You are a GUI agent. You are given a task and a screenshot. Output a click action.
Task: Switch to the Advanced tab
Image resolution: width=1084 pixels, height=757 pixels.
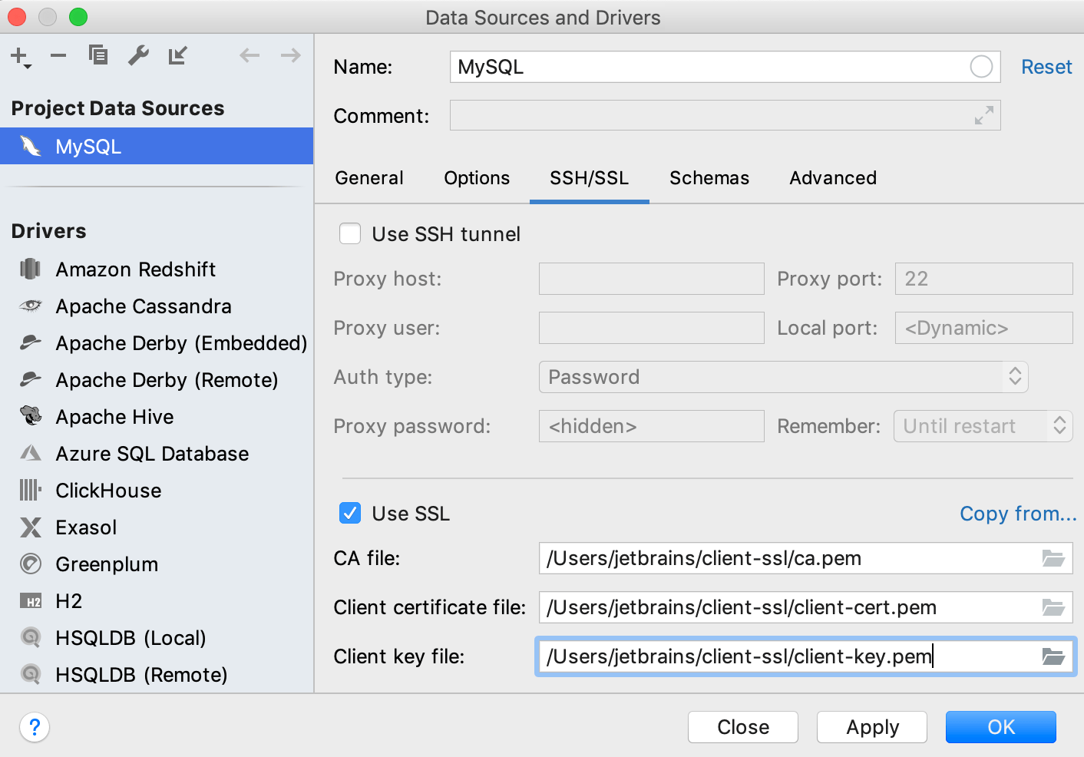[x=833, y=178]
